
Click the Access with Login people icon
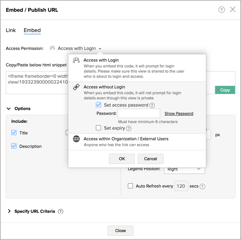[x=76, y=61]
